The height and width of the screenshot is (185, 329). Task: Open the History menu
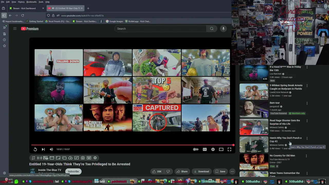tap(21, 2)
